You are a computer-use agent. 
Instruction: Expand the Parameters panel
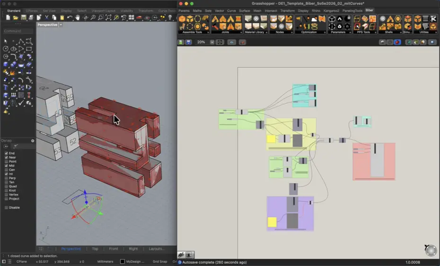point(350,32)
